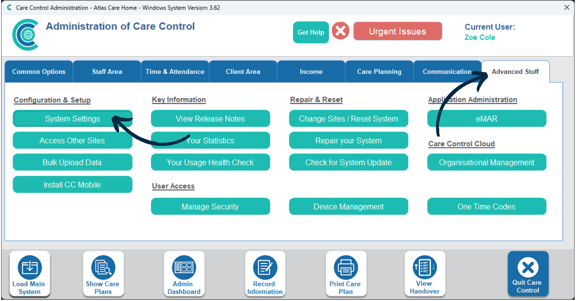Click the Care Control gear logo
Viewport: 576px width, 301px height.
[26, 35]
